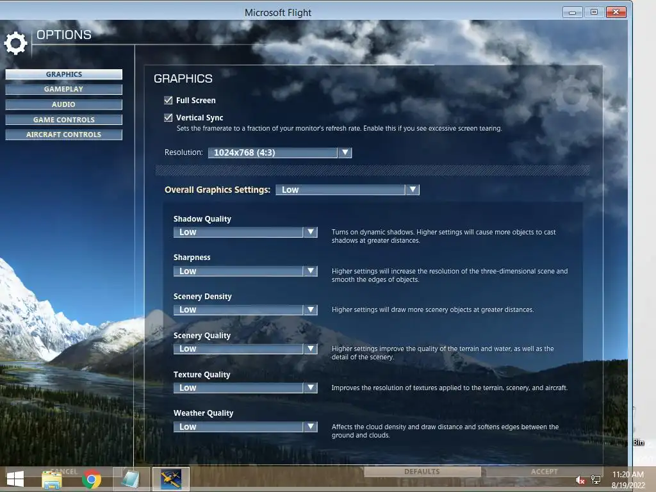This screenshot has width=656, height=492.
Task: Open the Game Controls tab
Action: [x=63, y=120]
